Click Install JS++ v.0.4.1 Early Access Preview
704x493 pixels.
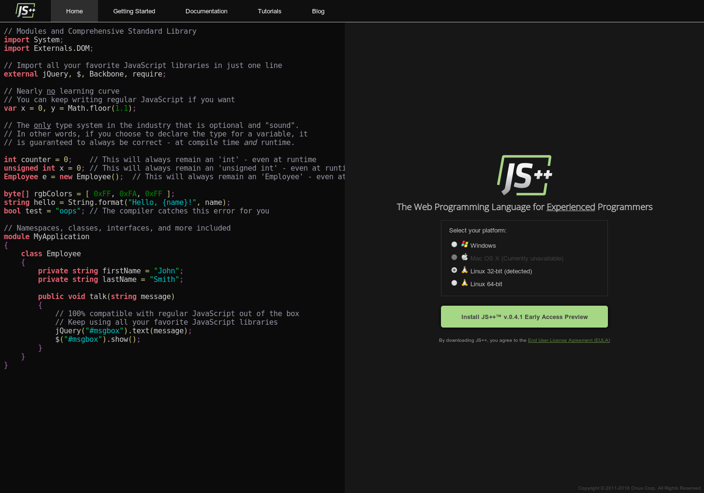(524, 317)
